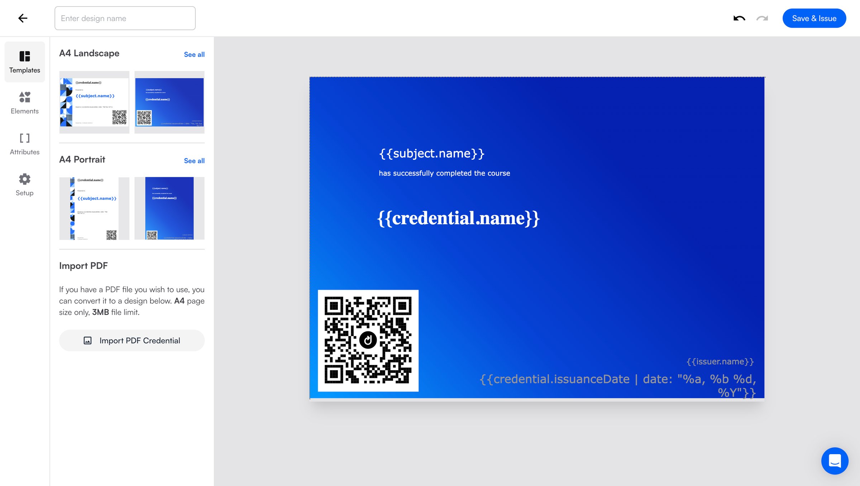
Task: Focus the Enter design name field
Action: 125,18
